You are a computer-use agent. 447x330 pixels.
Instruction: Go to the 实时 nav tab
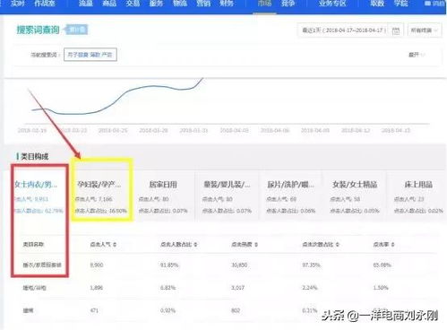(17, 4)
